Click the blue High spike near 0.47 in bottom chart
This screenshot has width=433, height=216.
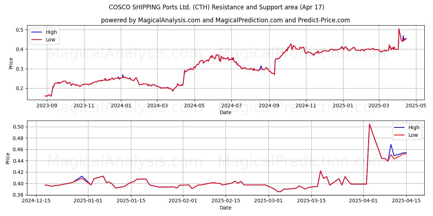click(391, 144)
